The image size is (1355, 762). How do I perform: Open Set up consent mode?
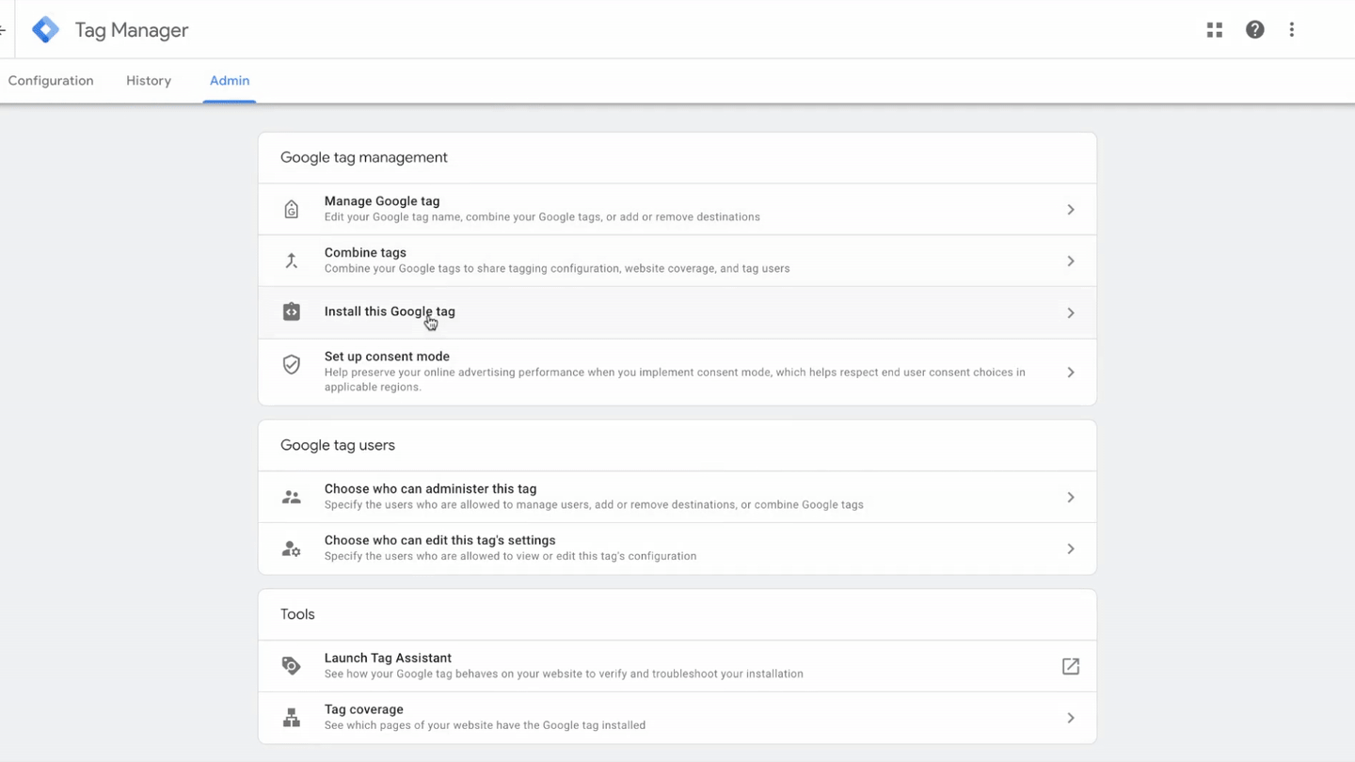click(677, 372)
